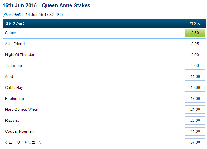207x149 pixels.
Task: Select the 2.50 odds for Solow
Action: [x=195, y=33]
